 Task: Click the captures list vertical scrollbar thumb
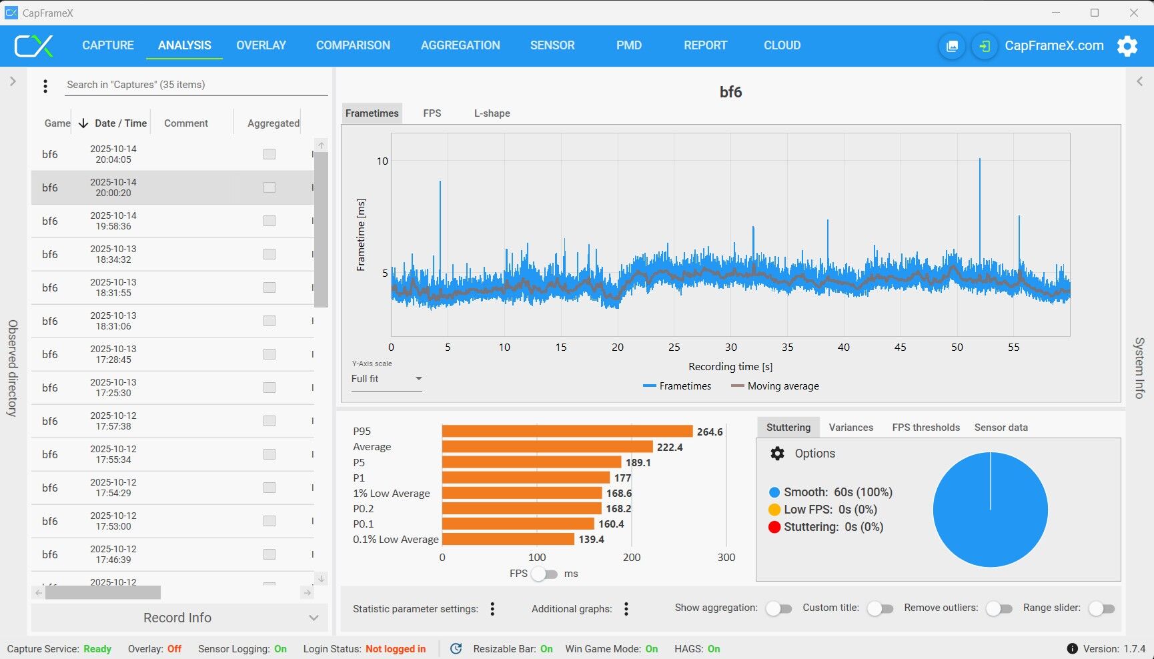pyautogui.click(x=321, y=229)
